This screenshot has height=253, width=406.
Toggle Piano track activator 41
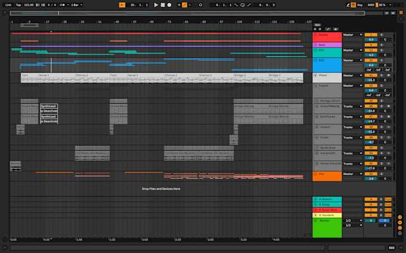pos(371,76)
